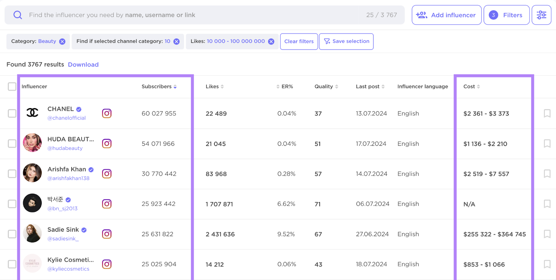
Task: Check the CHANEL row checkbox
Action: pyautogui.click(x=12, y=113)
